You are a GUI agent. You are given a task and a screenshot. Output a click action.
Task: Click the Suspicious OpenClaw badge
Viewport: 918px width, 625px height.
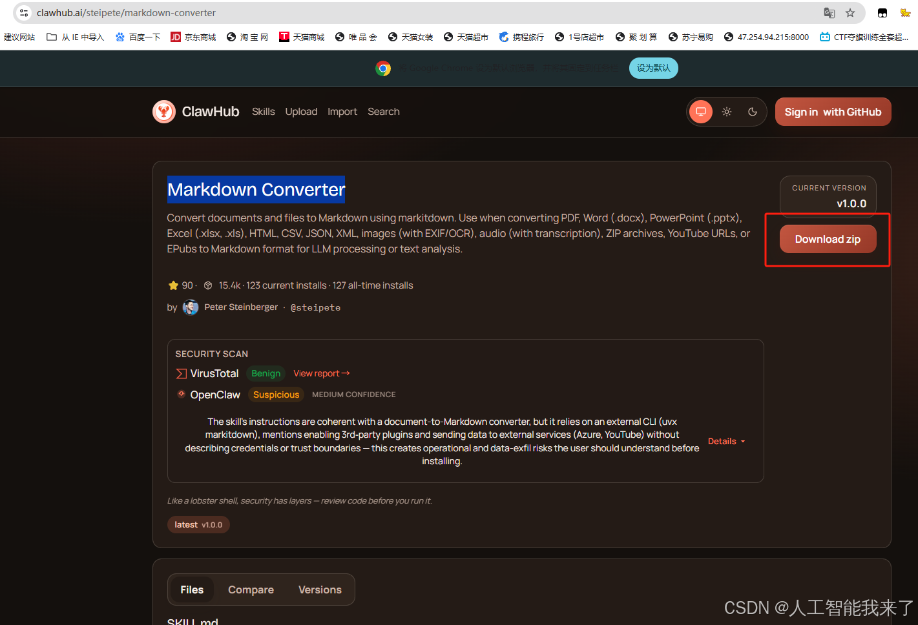coord(276,395)
